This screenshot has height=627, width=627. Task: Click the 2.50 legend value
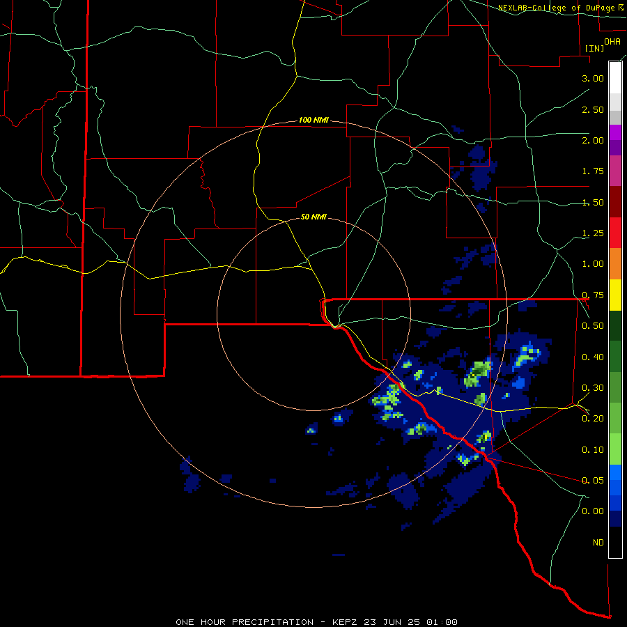tap(593, 109)
